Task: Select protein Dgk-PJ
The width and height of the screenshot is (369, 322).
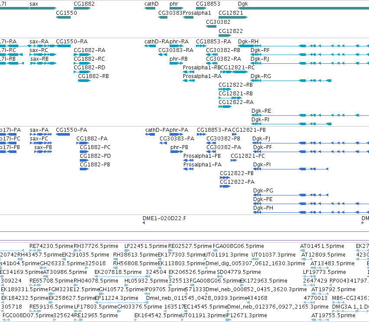Action: [261, 139]
